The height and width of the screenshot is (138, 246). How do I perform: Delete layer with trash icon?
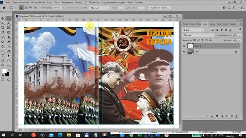click(236, 117)
